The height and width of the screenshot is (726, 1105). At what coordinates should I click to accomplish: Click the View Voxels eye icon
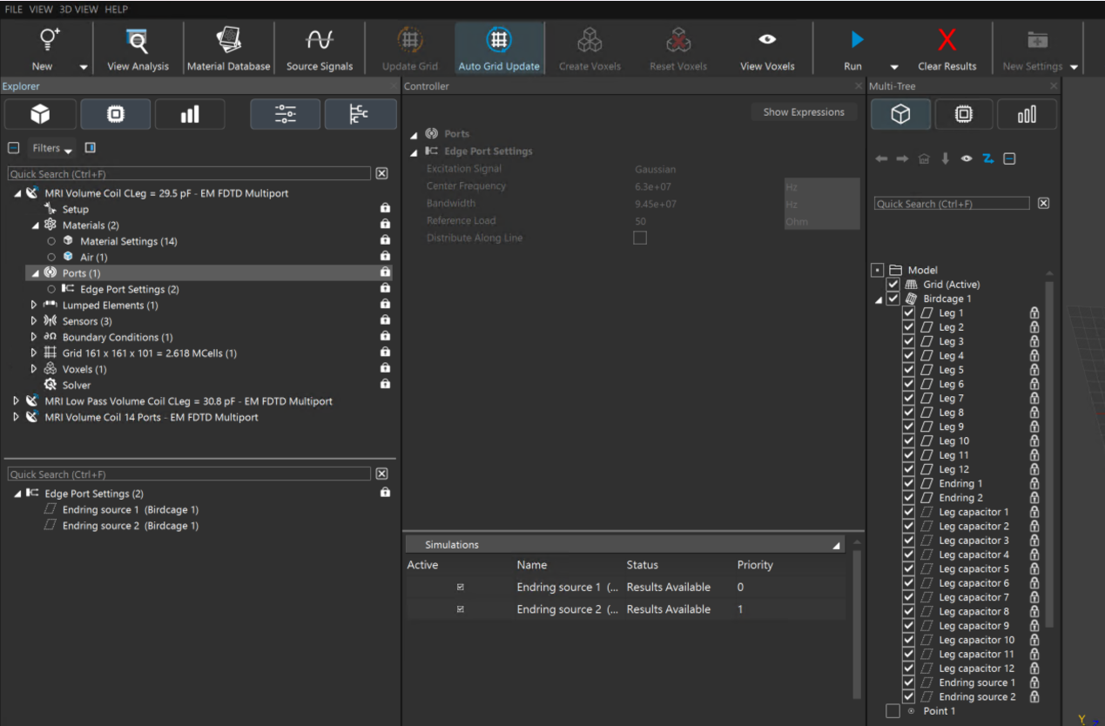point(767,40)
